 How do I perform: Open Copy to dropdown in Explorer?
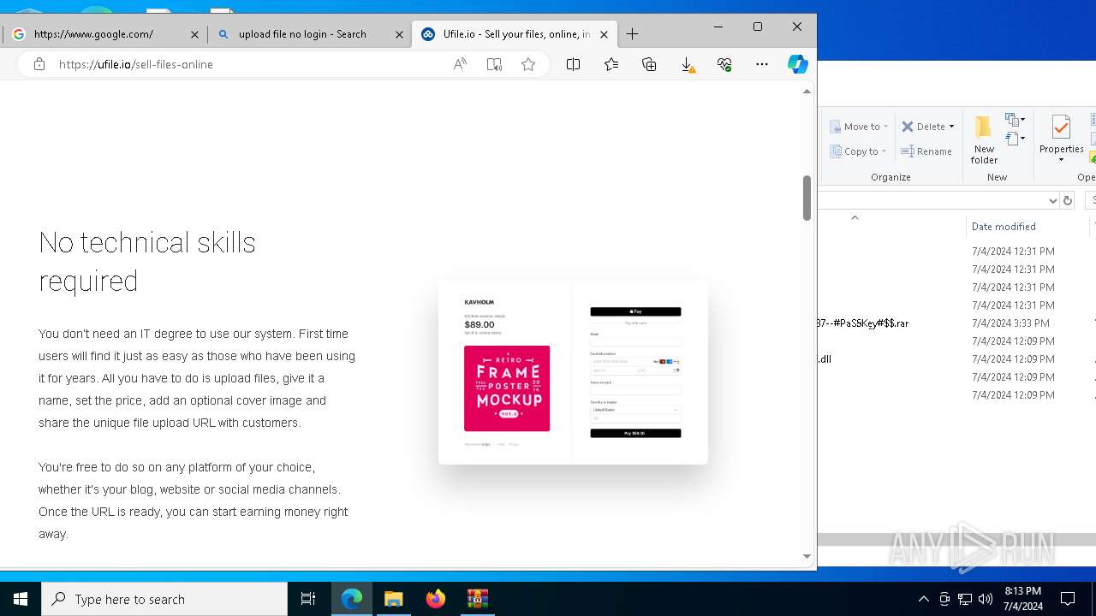(858, 151)
